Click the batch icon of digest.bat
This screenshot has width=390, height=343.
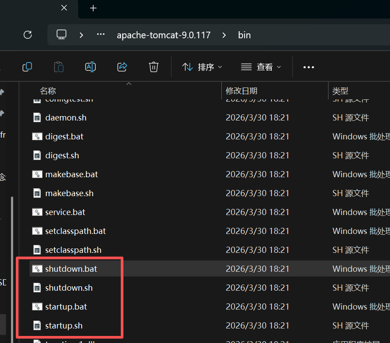pyautogui.click(x=37, y=136)
